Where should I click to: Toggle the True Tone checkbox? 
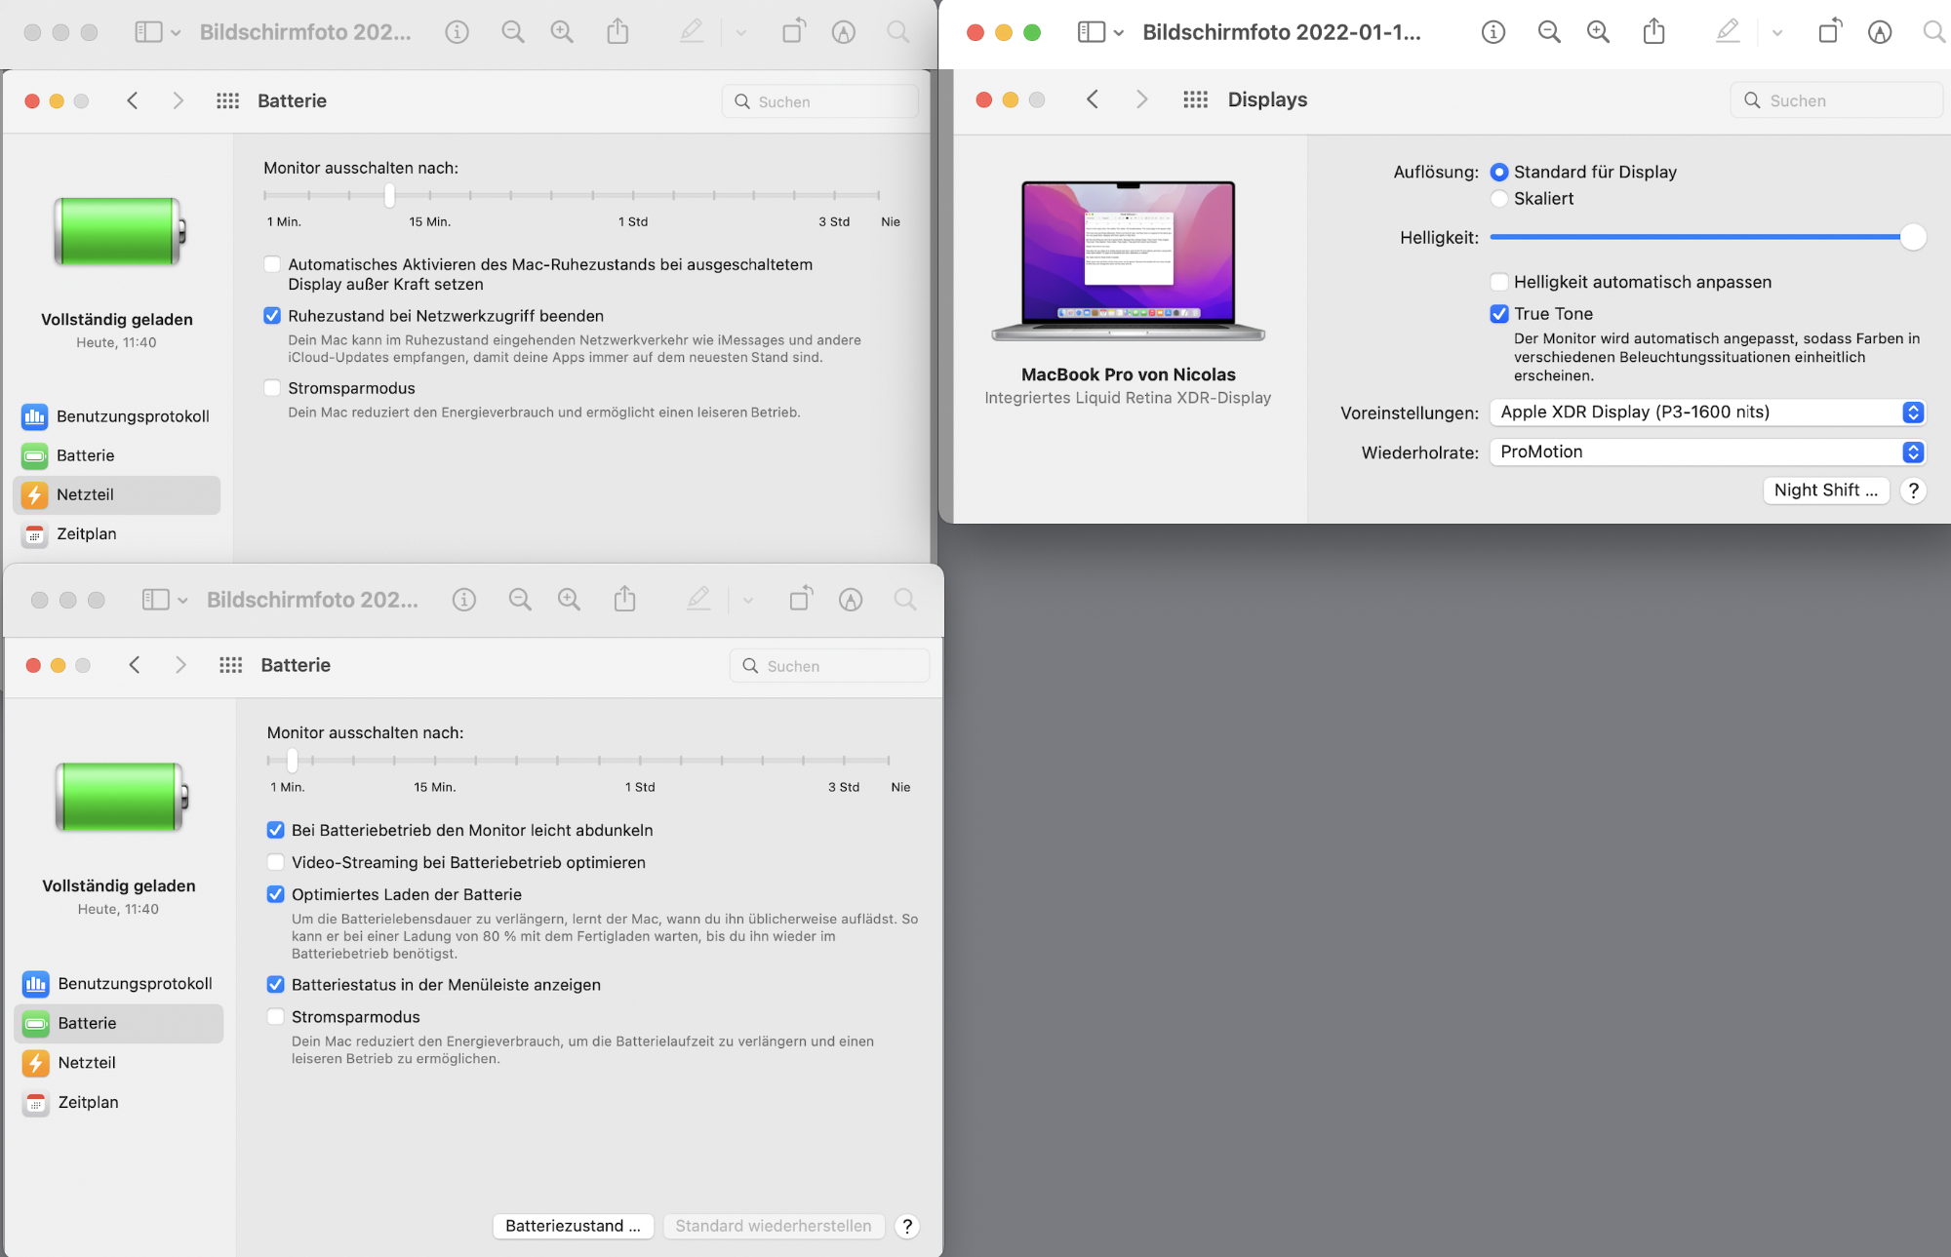[x=1499, y=314]
